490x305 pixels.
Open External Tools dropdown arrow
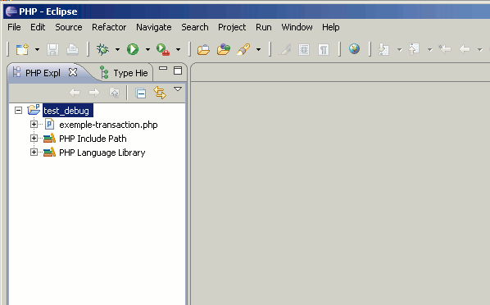178,49
